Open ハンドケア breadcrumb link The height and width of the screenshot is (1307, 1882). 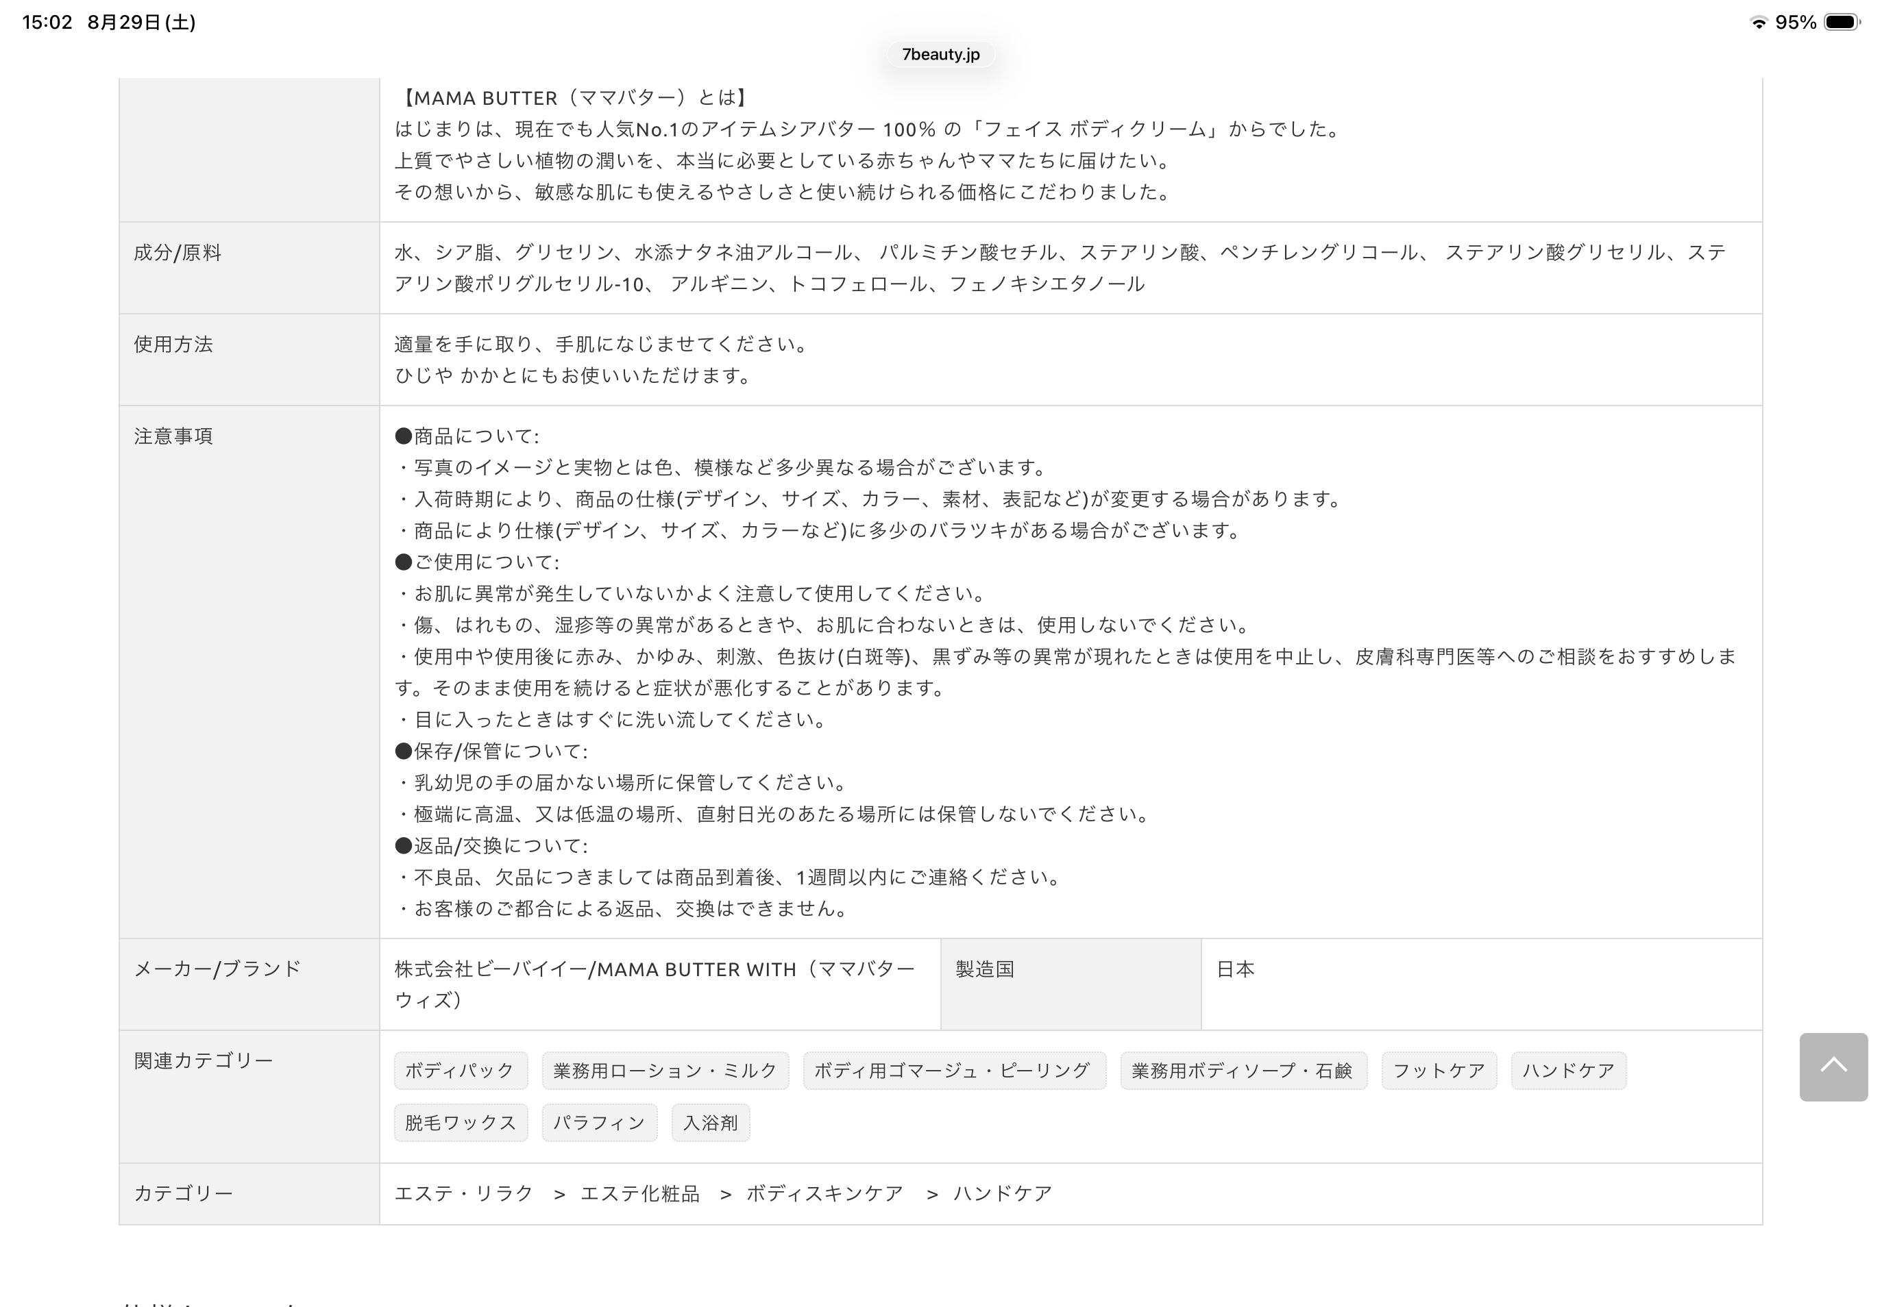coord(1002,1193)
